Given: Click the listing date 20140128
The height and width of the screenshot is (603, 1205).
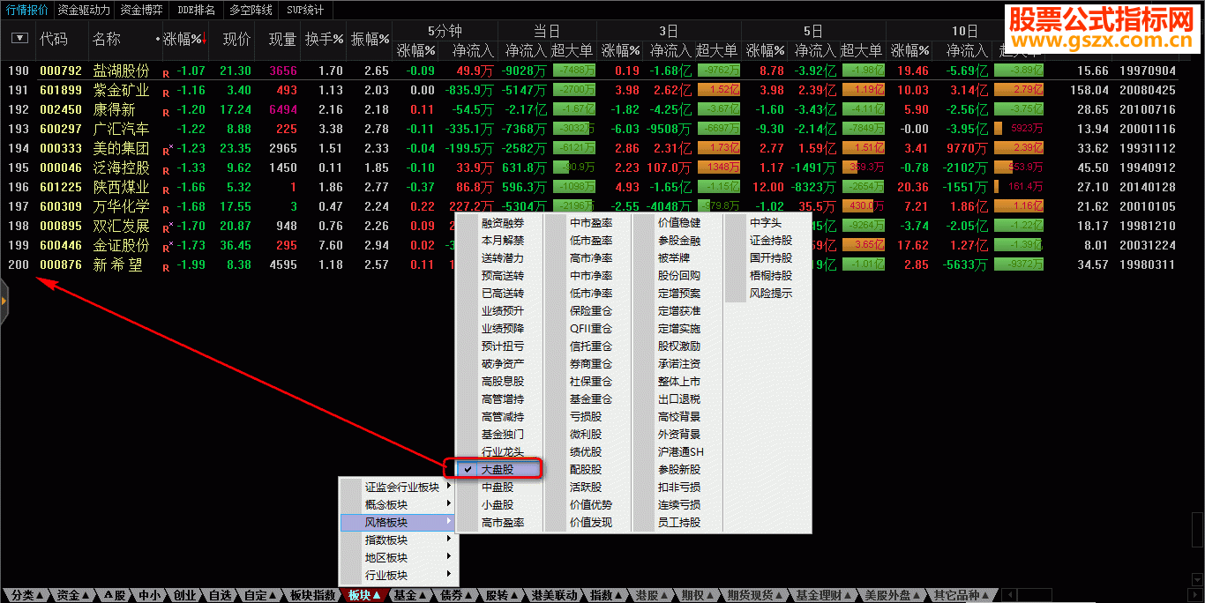Looking at the screenshot, I should [x=1147, y=187].
